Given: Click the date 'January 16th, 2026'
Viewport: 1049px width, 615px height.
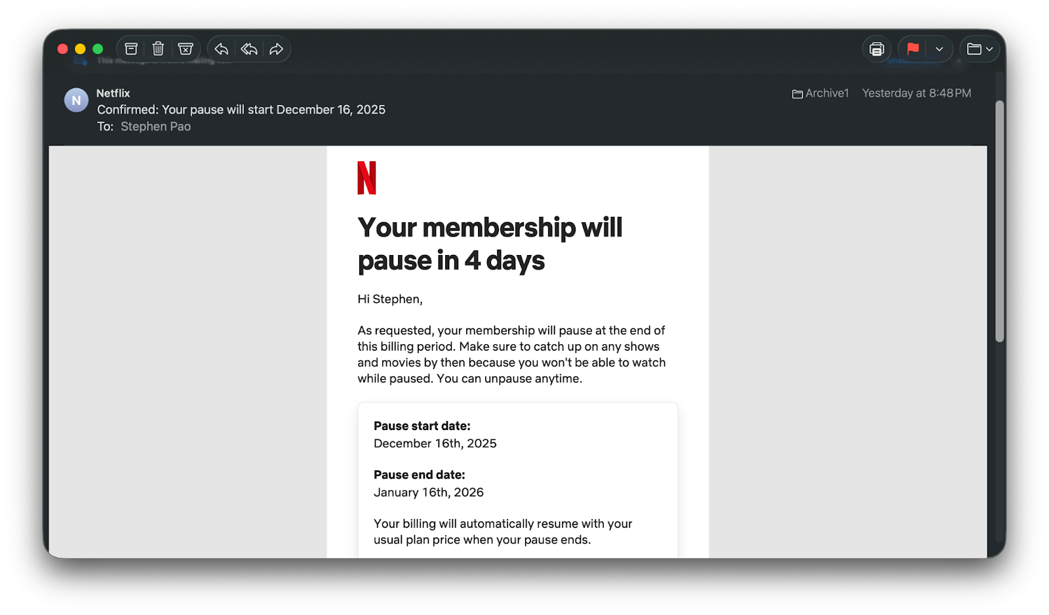Looking at the screenshot, I should point(429,492).
